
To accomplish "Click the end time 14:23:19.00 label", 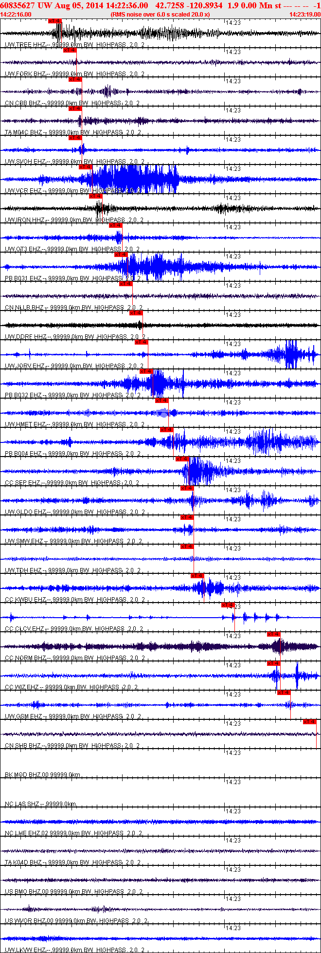I will pos(304,15).
